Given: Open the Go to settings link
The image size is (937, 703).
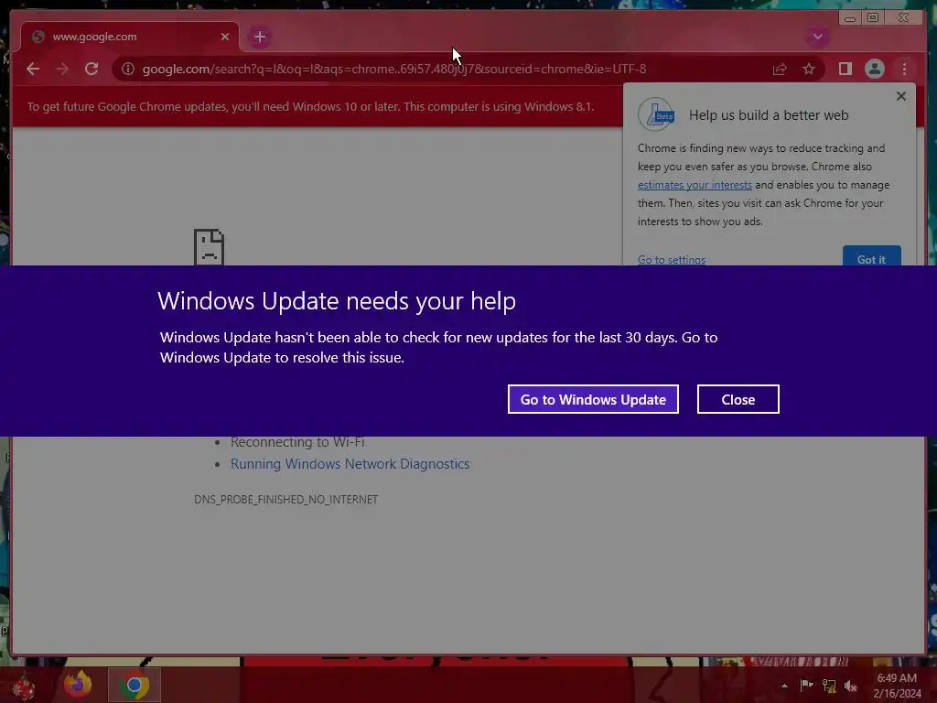Looking at the screenshot, I should tap(671, 259).
